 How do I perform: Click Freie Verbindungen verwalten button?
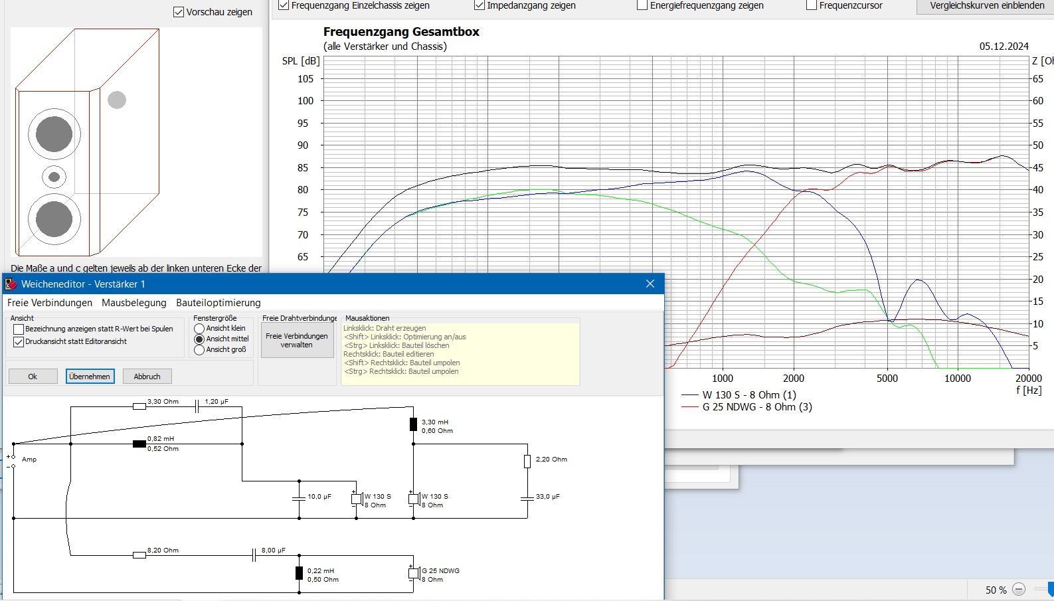[x=297, y=341]
